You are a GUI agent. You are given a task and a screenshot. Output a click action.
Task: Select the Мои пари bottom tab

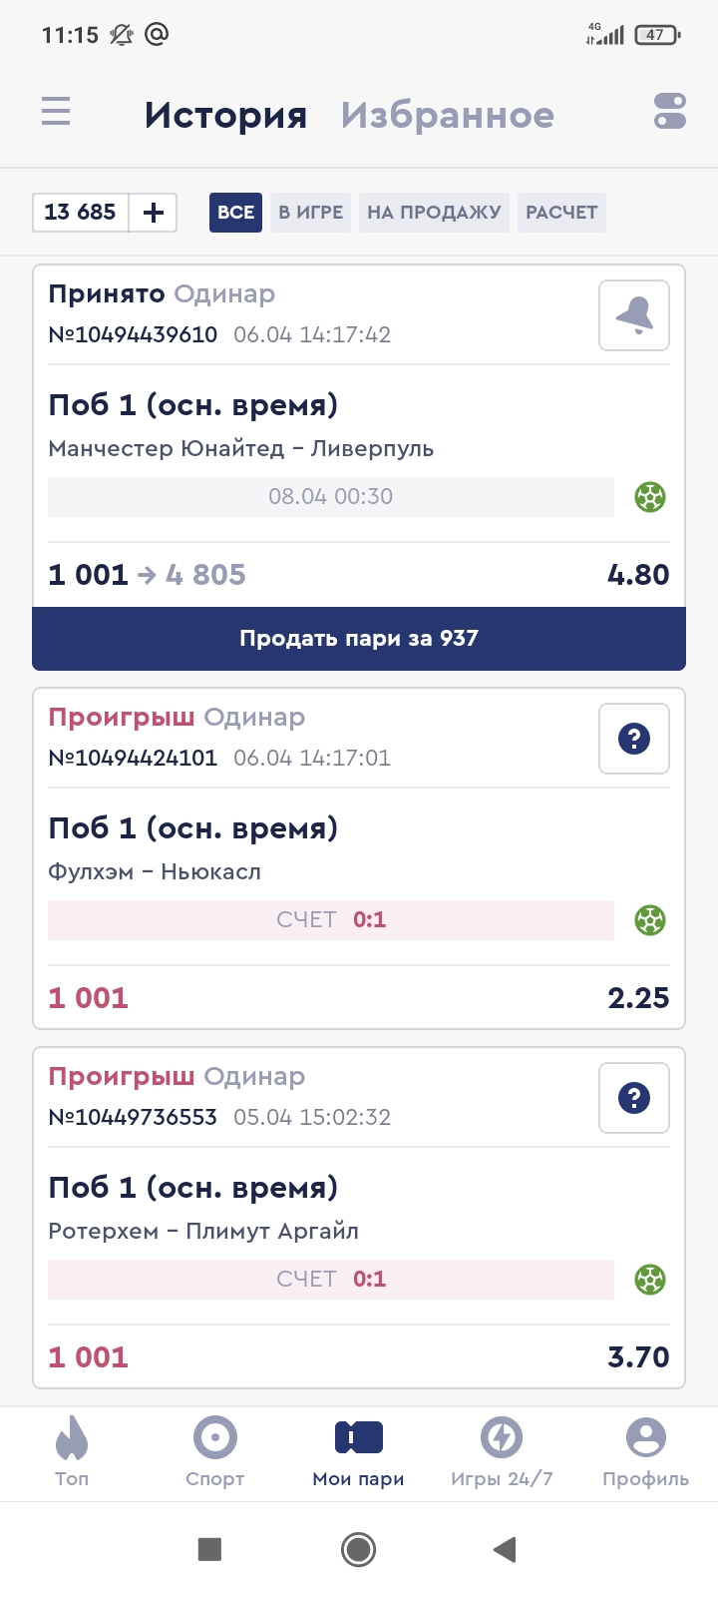coord(359,1451)
